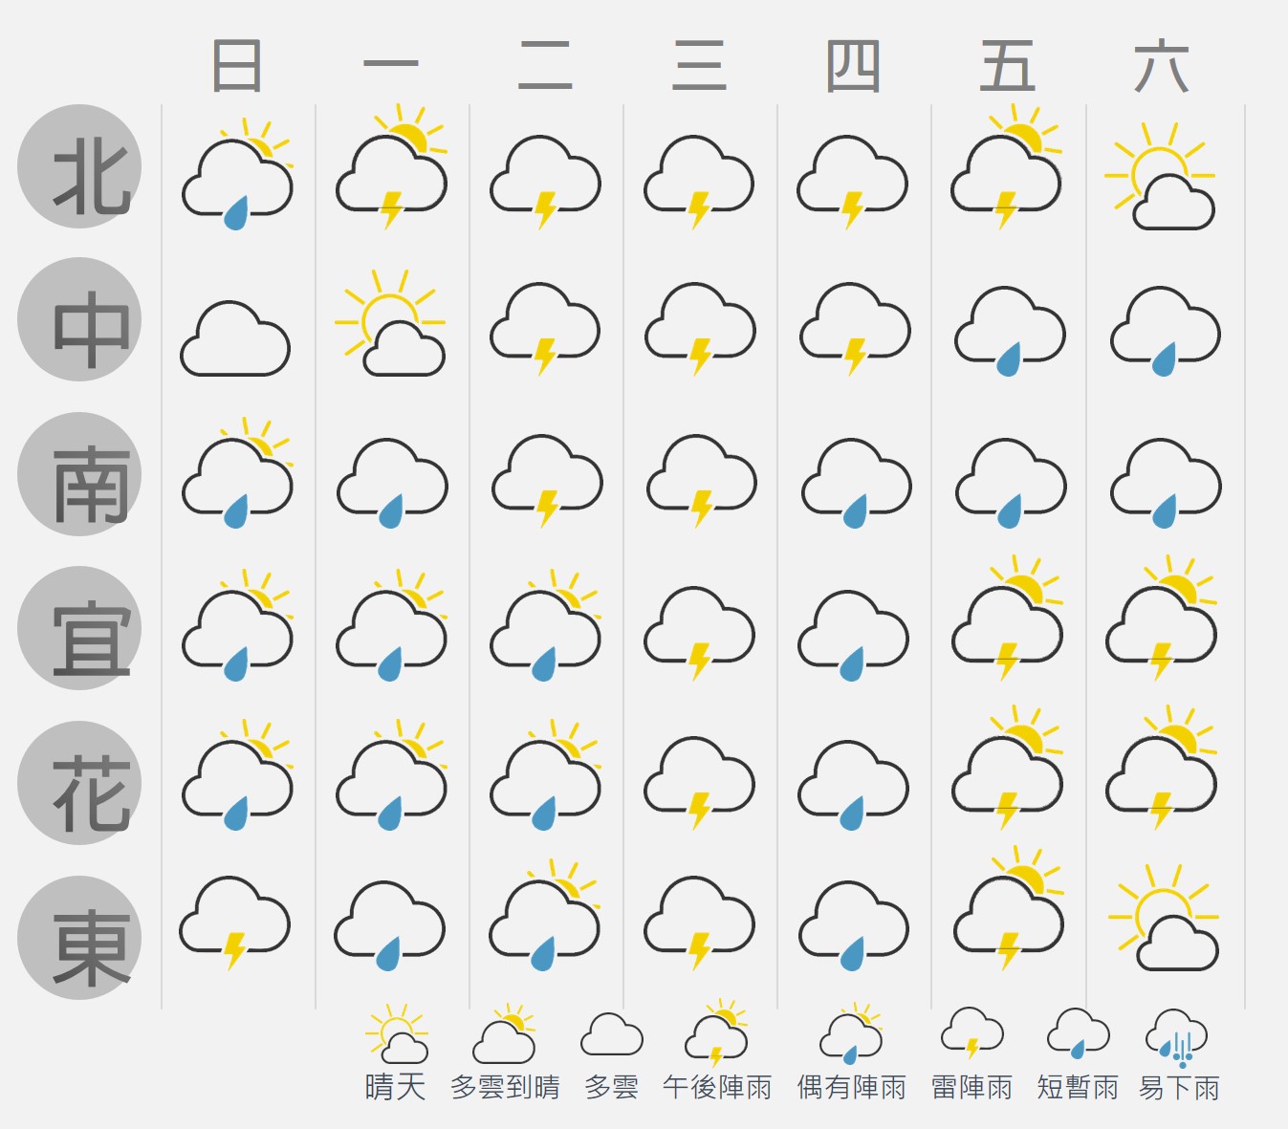The image size is (1288, 1129).
Task: Select the 花 row thunderstorm icon under 三
Action: (699, 783)
